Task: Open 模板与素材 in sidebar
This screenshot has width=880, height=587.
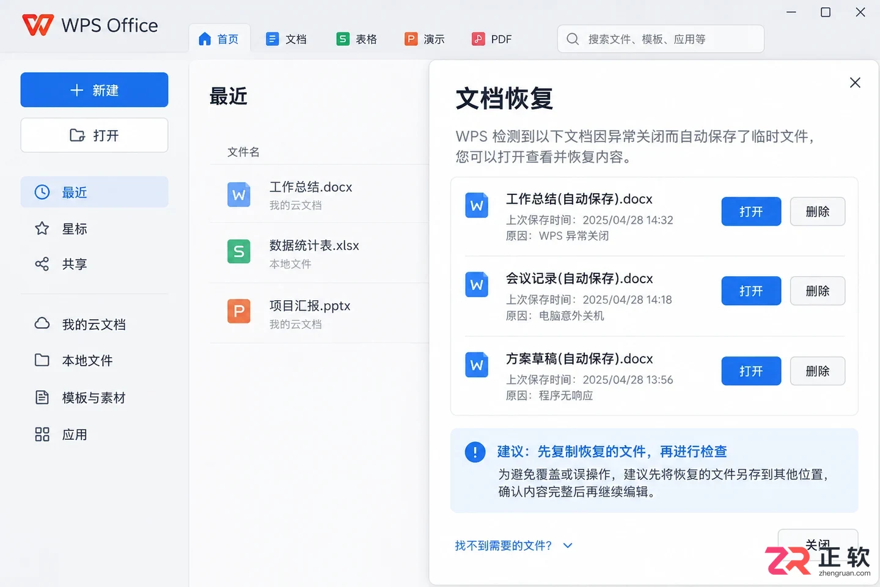Action: click(x=94, y=397)
